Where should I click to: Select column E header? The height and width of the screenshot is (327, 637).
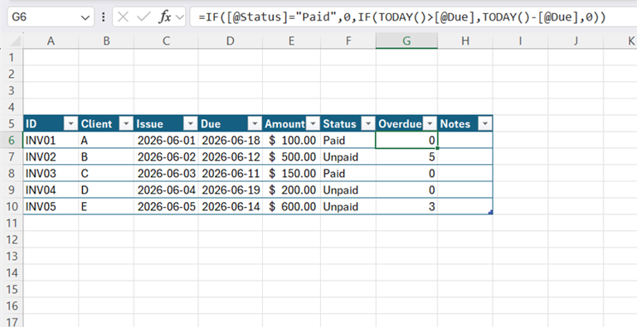tap(292, 41)
